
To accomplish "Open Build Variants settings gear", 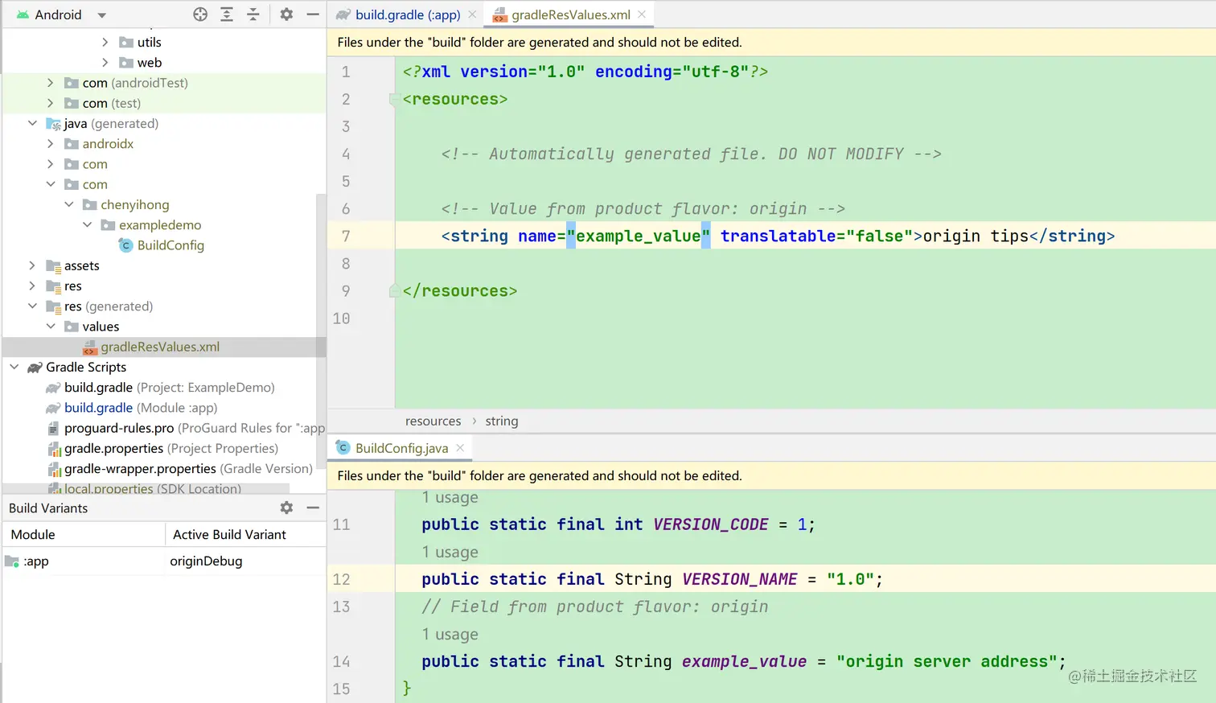I will pos(286,508).
